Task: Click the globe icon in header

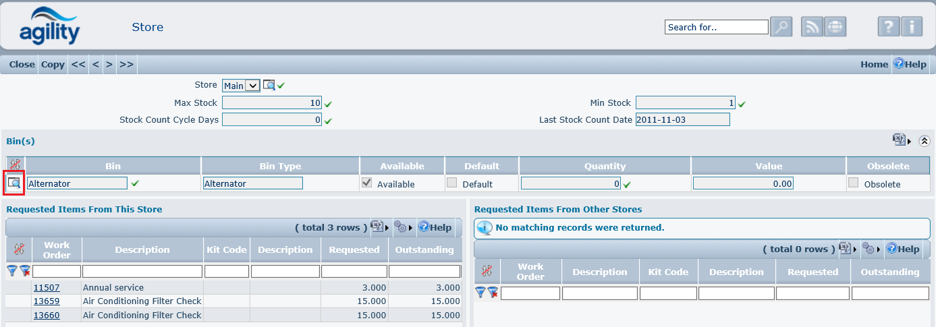Action: (x=835, y=27)
